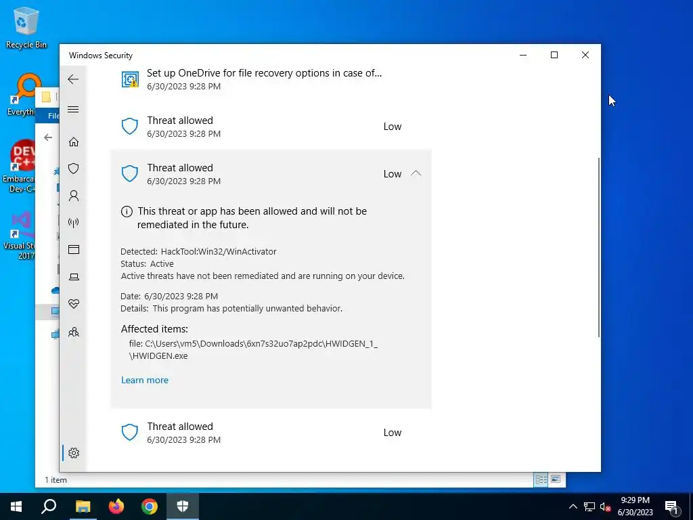
Task: Switch File Explorer to large icons view
Action: [x=556, y=479]
